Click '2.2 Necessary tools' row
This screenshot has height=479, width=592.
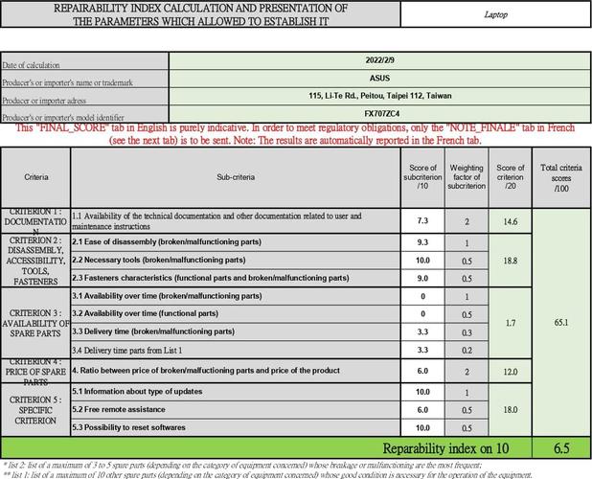236,260
